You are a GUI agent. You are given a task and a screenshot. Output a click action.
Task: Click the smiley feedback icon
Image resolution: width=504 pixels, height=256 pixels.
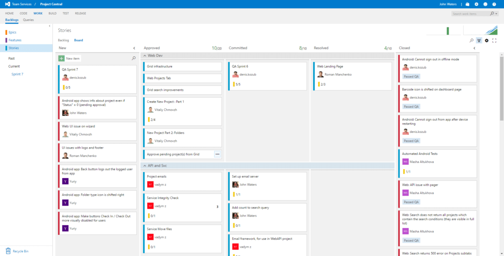point(485,4)
